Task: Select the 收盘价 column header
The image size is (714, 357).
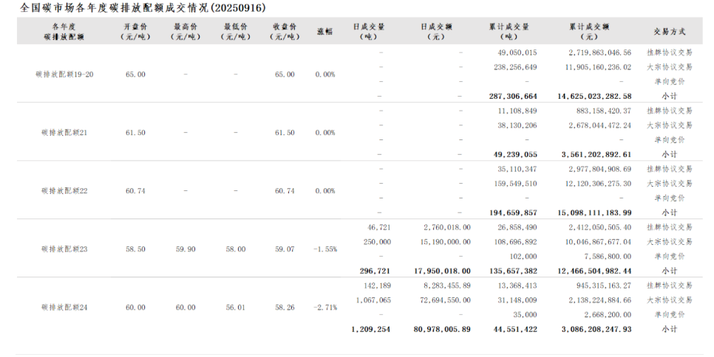Action: pyautogui.click(x=285, y=32)
